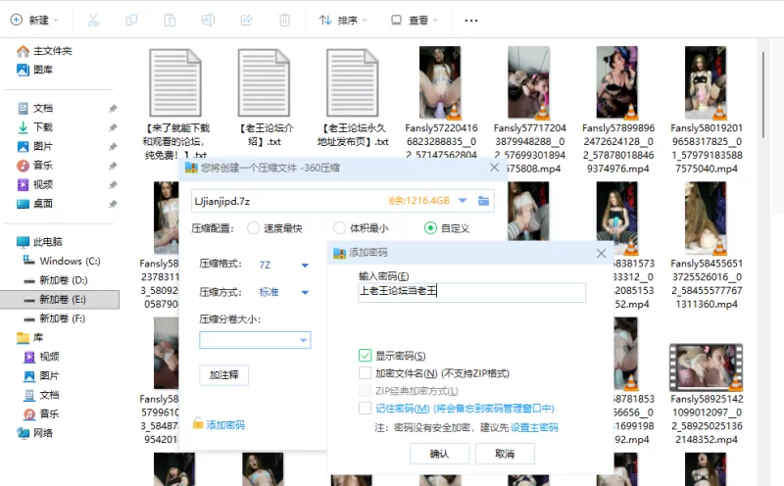Uncheck the 显示密码 checkbox
The width and height of the screenshot is (784, 486).
[x=366, y=356]
